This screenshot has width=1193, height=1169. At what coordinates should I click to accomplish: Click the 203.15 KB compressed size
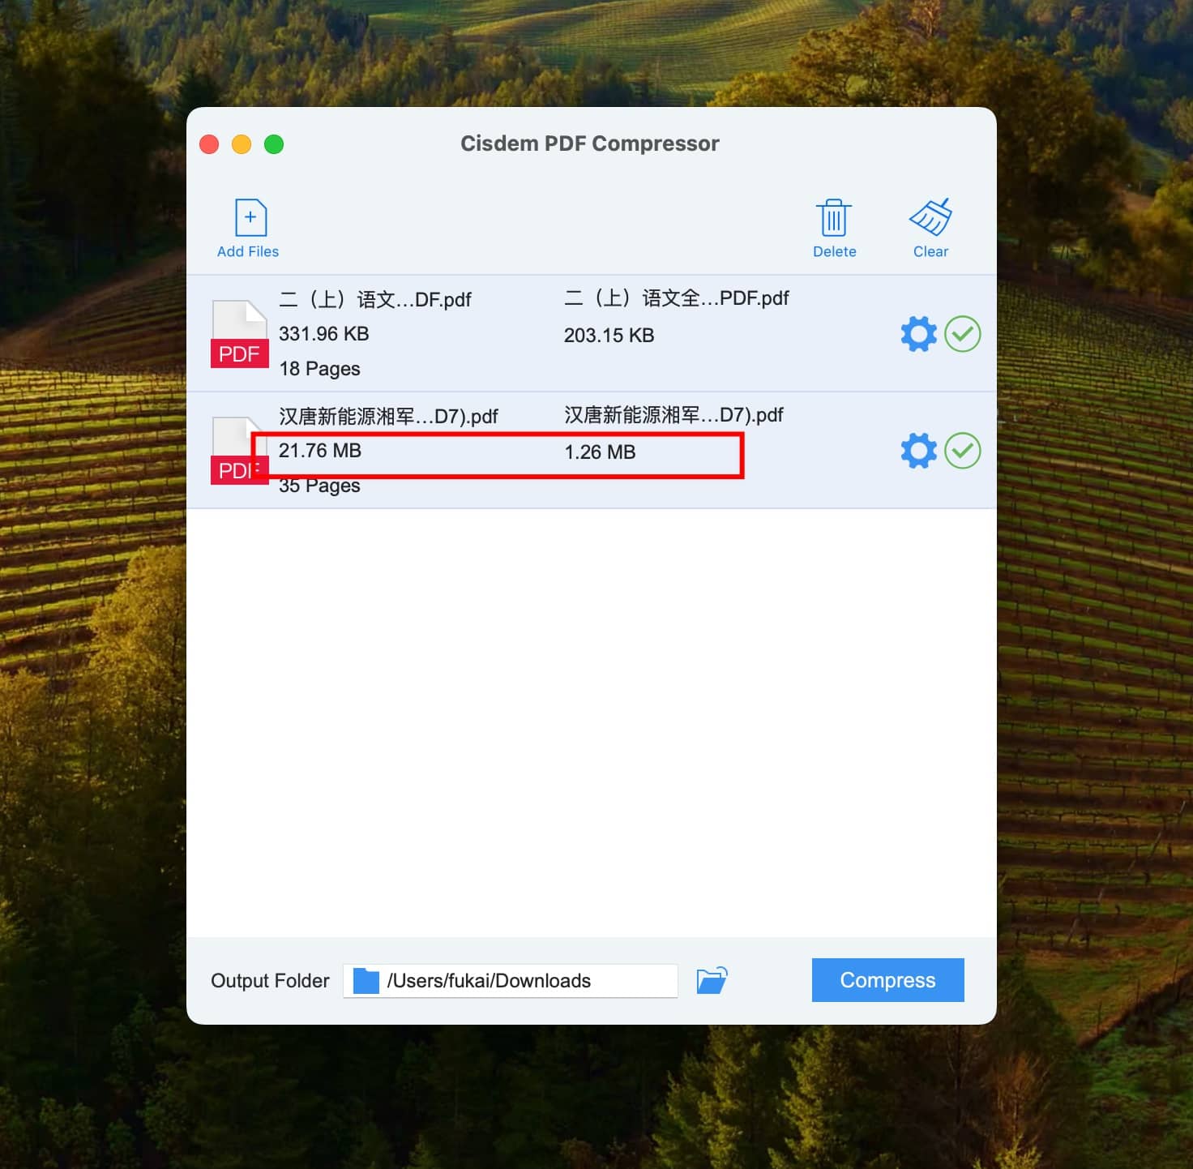[609, 336]
